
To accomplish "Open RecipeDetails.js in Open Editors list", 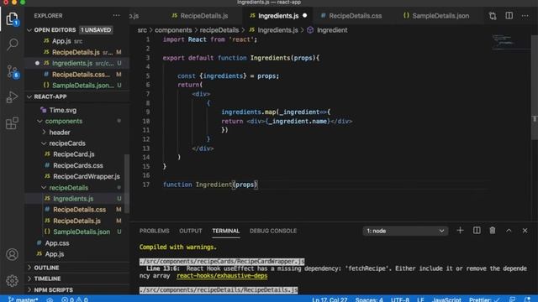I will [76, 52].
